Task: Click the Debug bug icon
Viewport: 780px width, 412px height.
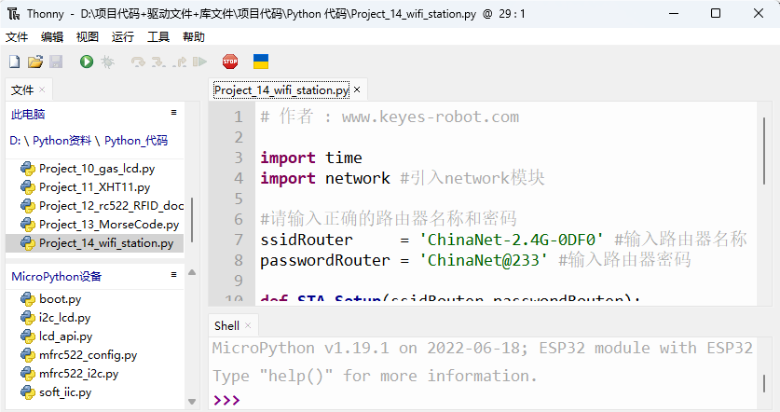Action: click(107, 62)
